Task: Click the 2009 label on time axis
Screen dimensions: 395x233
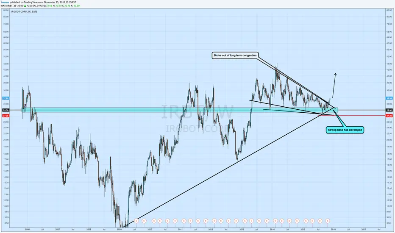Action: tap(120, 230)
